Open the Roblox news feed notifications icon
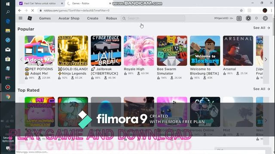275x154 pixels. pyautogui.click(x=239, y=18)
